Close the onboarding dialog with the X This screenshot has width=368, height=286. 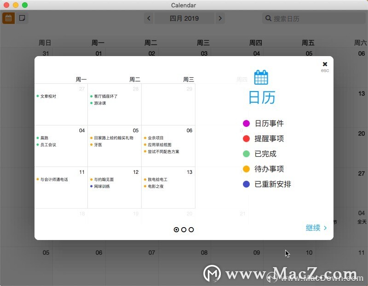tap(325, 64)
